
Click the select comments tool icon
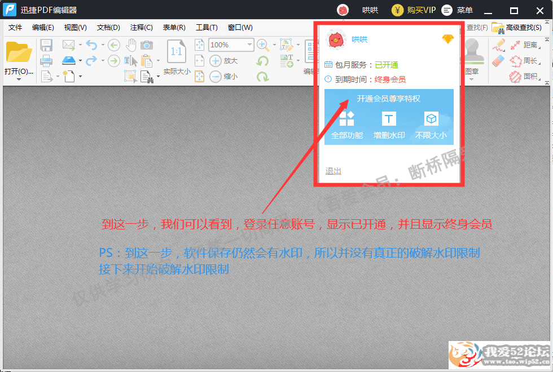(x=130, y=76)
